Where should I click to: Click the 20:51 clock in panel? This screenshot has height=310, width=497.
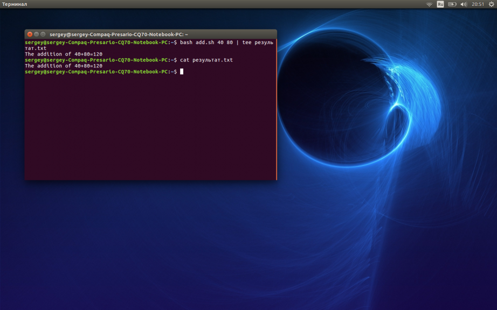(478, 4)
